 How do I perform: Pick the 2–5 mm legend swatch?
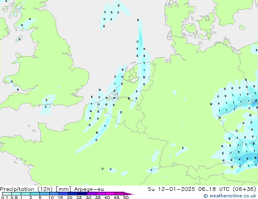tap(35, 194)
